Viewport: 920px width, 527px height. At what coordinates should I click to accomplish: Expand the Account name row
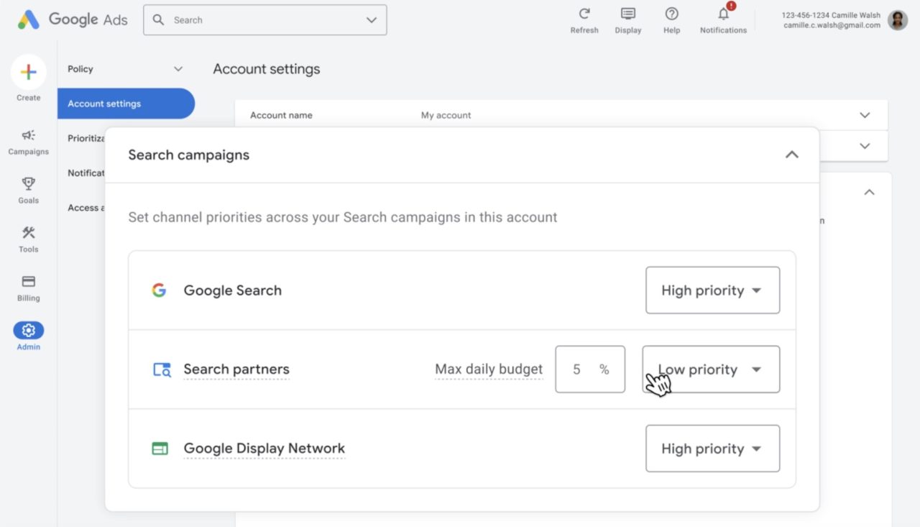(865, 115)
